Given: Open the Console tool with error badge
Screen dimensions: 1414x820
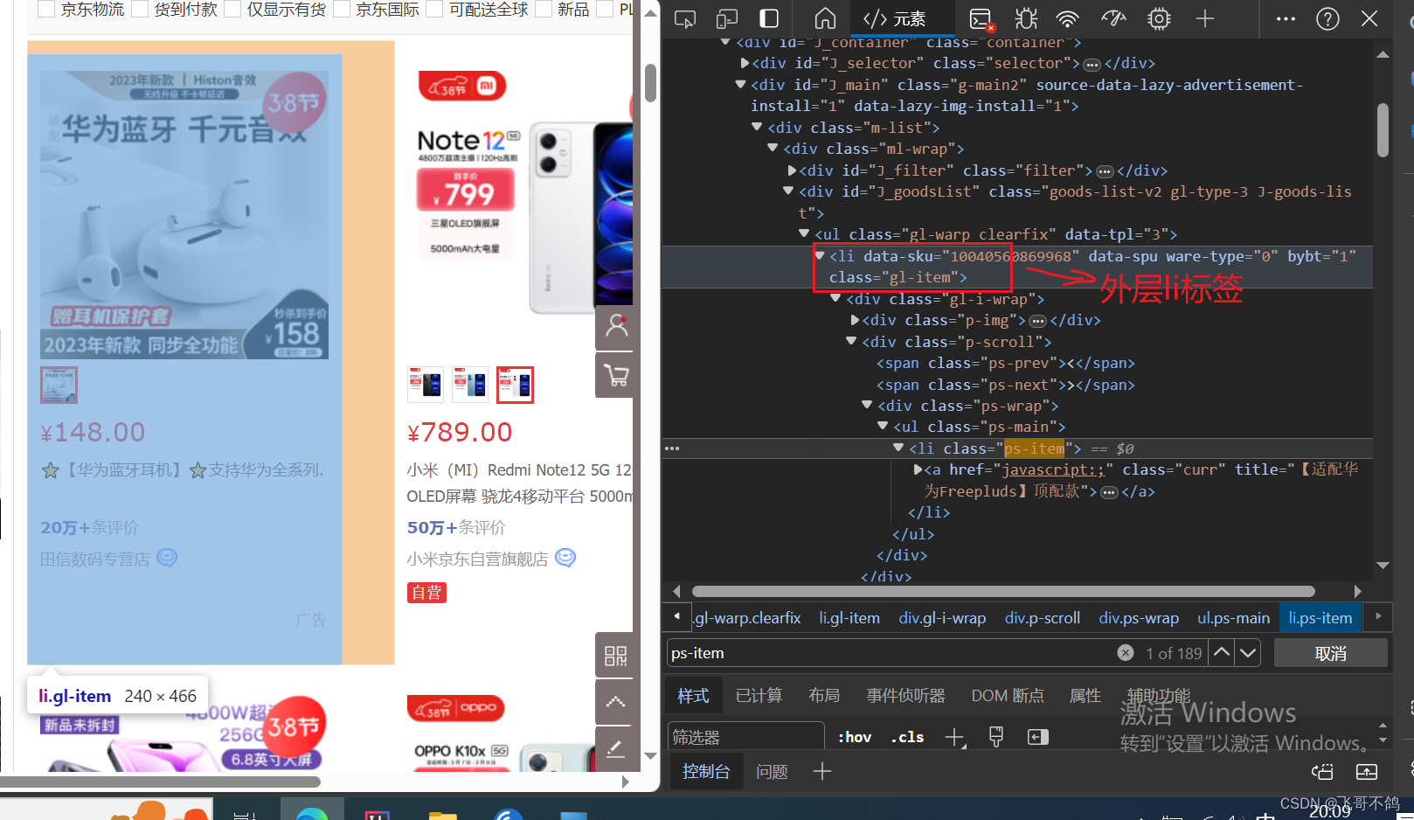Looking at the screenshot, I should coord(982,19).
